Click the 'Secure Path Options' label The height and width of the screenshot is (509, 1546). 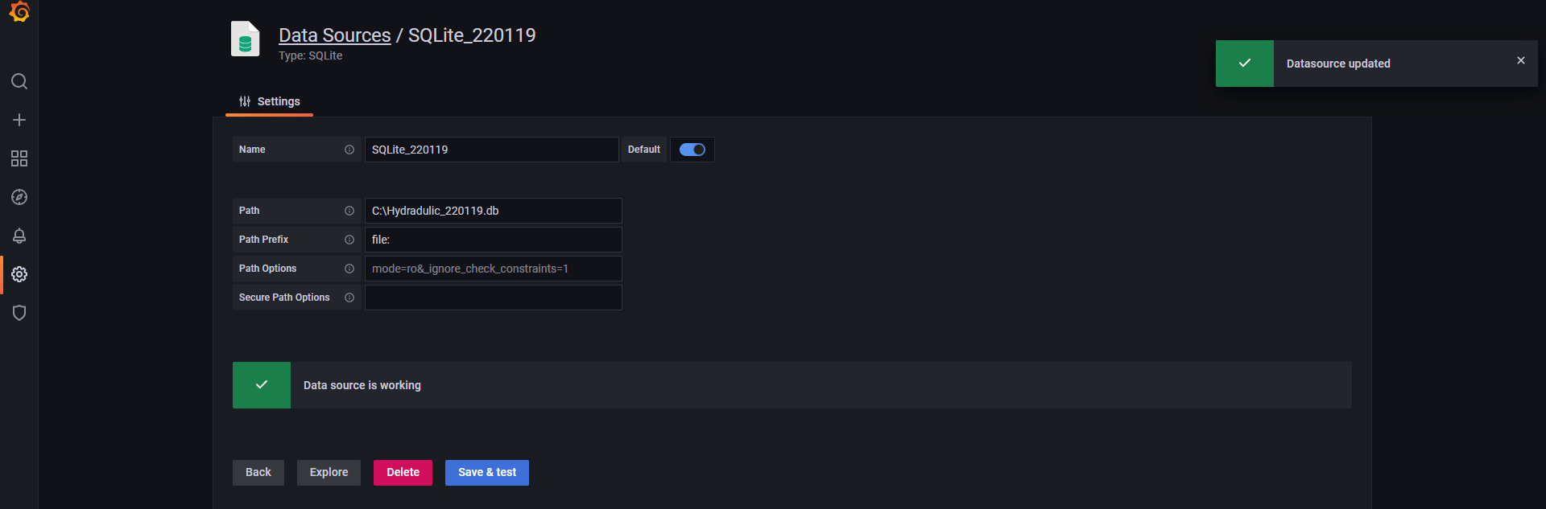(284, 298)
